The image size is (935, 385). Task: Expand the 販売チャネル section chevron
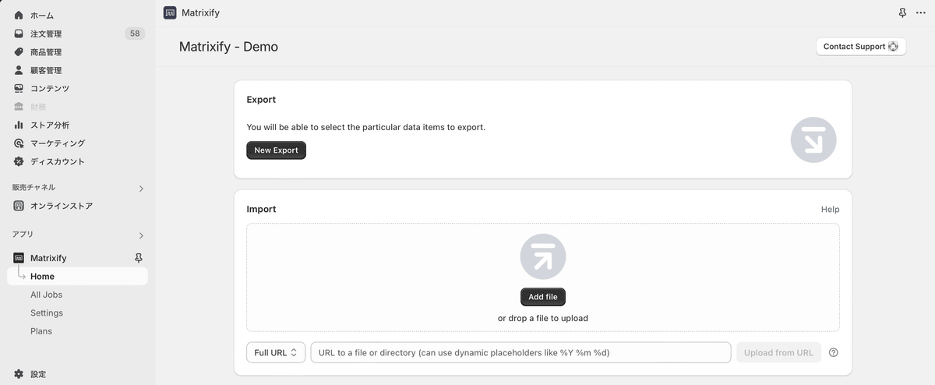[141, 189]
